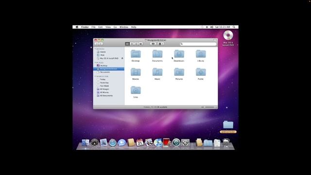Open the Action gear dropdown menu
Viewport: 311px width, 175px height.
point(161,44)
